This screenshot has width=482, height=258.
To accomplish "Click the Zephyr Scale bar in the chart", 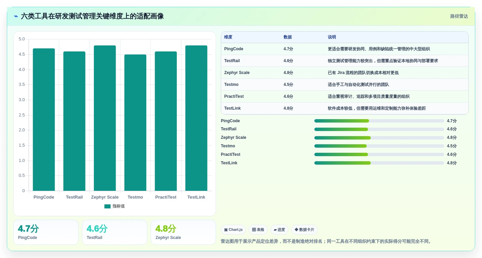I will pyautogui.click(x=105, y=118).
